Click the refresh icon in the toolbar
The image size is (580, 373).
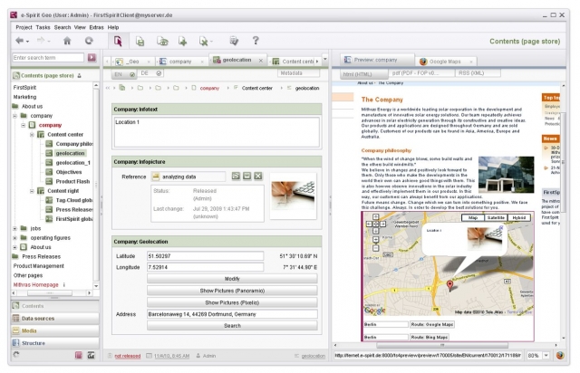click(x=89, y=41)
